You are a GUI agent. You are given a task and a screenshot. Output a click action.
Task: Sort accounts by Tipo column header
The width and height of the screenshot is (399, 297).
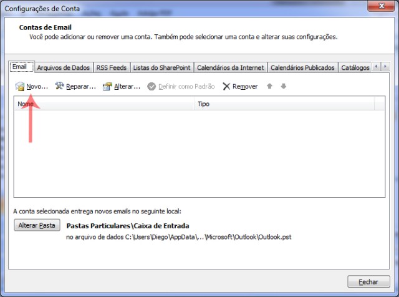point(287,104)
